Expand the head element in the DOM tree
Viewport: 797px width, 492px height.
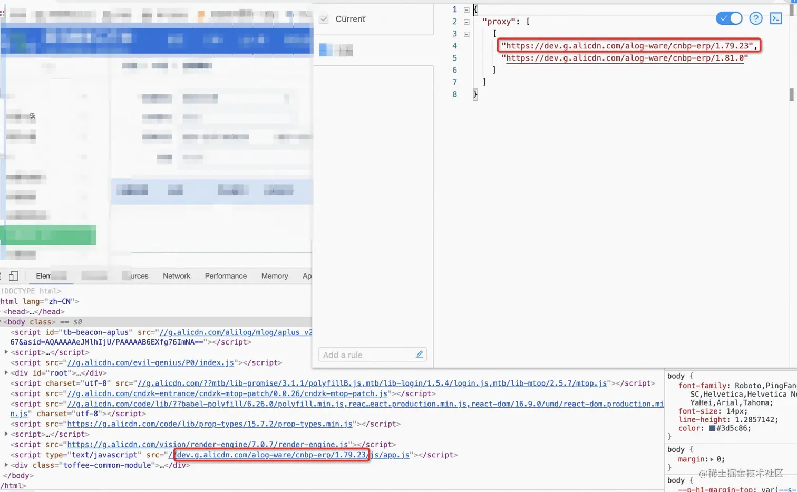click(2, 312)
